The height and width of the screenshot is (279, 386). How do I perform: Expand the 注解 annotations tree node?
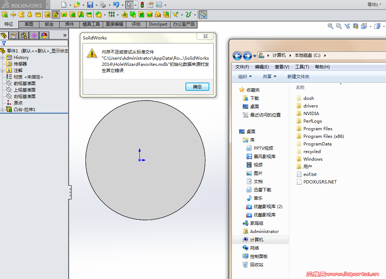click(3, 71)
